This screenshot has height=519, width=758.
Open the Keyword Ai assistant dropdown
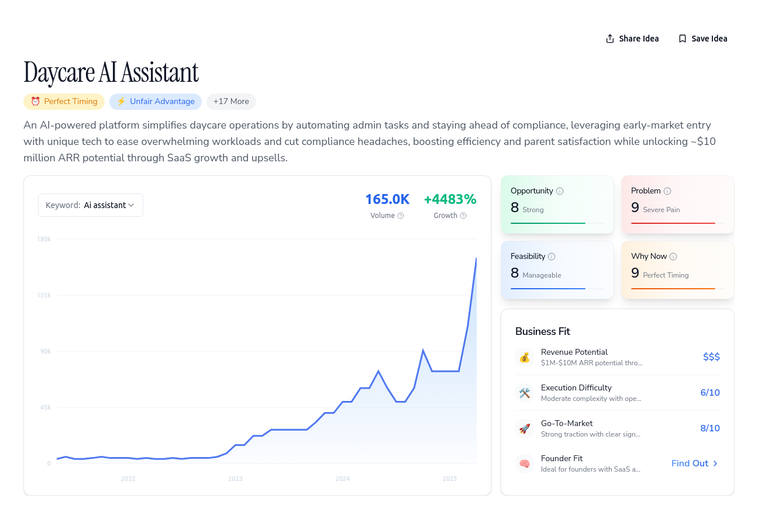pos(91,205)
